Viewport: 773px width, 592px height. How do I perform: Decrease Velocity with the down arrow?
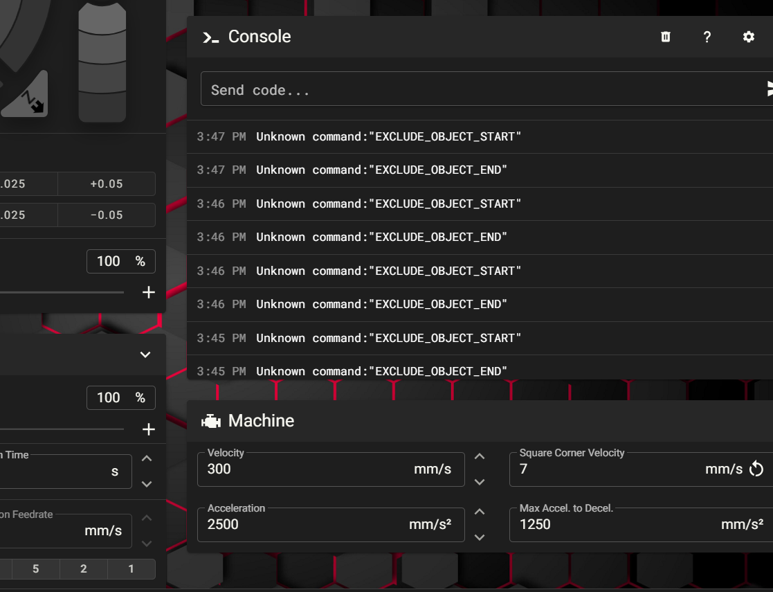479,482
